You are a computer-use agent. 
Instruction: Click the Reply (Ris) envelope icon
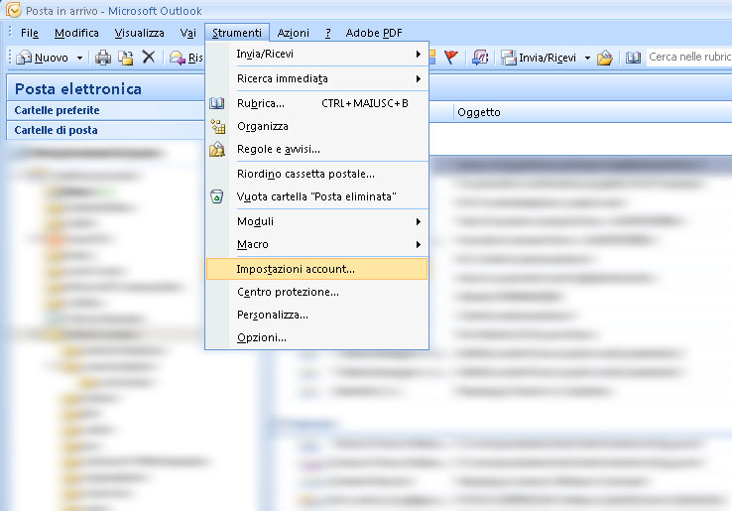[178, 58]
